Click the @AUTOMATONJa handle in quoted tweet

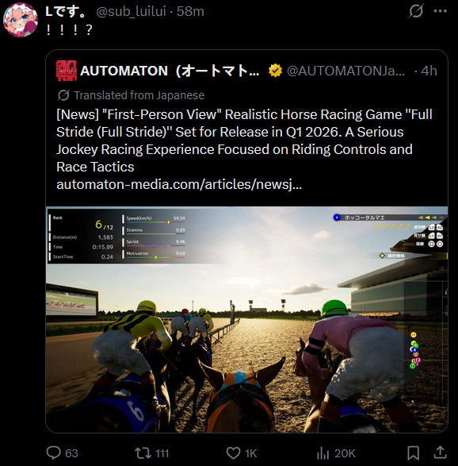(345, 71)
